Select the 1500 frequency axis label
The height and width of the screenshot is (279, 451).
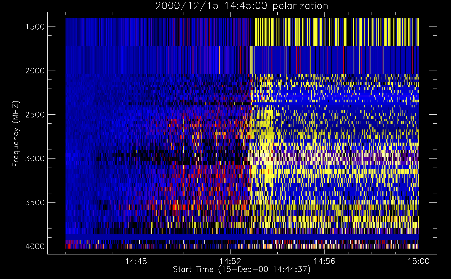[35, 27]
